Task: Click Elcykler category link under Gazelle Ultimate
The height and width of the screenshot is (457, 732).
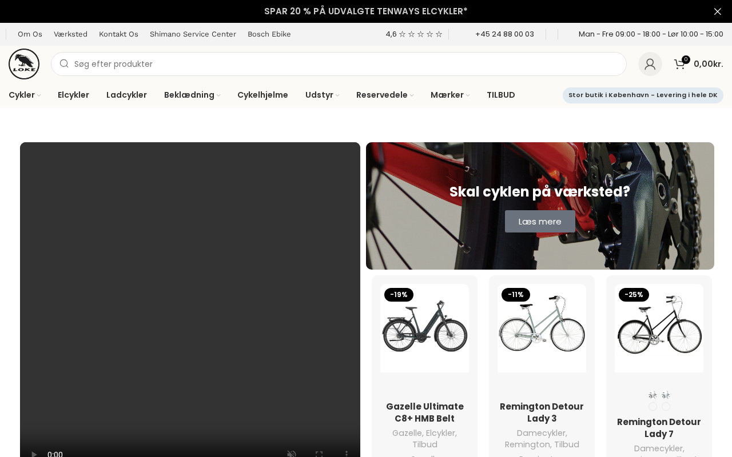Action: point(441,433)
